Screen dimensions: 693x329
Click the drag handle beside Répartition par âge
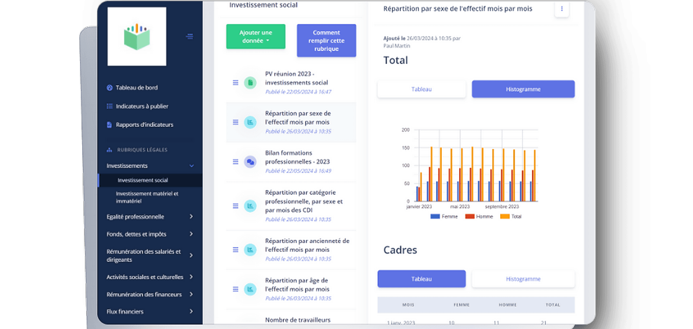[236, 289]
